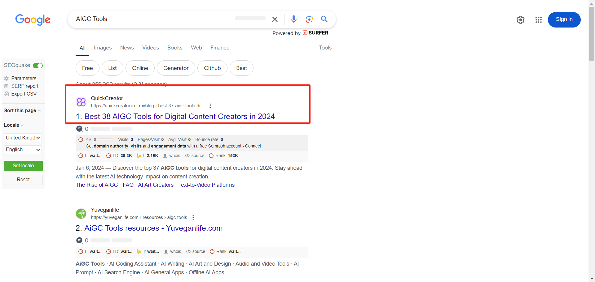
Task: Click Semrush Rank 153K parameter
Action: coord(223,156)
